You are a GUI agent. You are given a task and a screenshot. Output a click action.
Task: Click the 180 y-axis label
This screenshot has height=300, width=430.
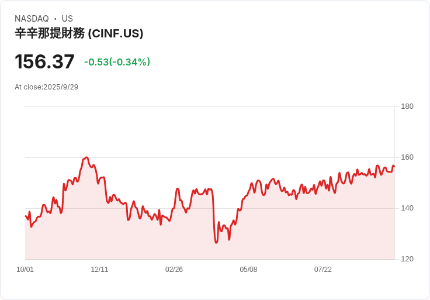click(x=407, y=106)
